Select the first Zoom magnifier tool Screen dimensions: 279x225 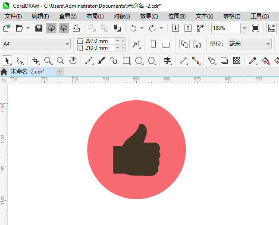point(48,60)
